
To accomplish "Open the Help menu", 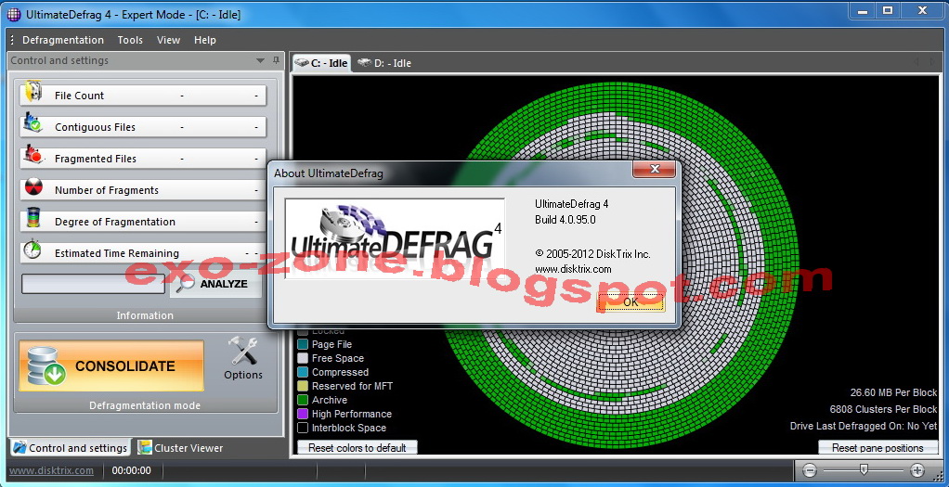I will coord(205,40).
